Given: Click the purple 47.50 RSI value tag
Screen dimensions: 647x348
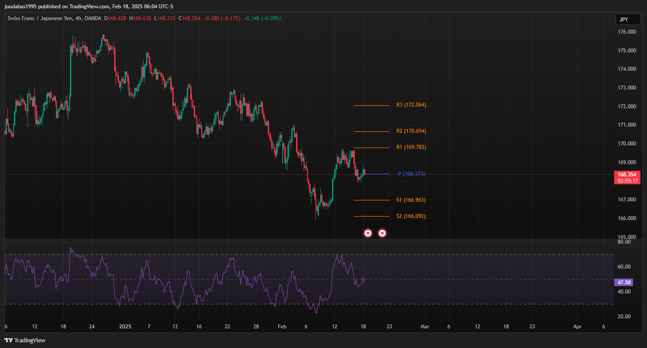Looking at the screenshot, I should coord(623,283).
